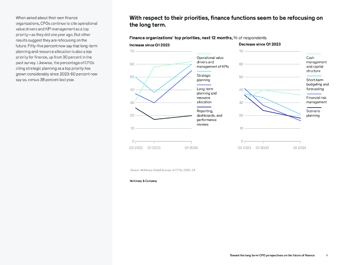Screen dimensions: 343x265
Task: Click the page headline about refocusing priorities
Action: [x=226, y=21]
